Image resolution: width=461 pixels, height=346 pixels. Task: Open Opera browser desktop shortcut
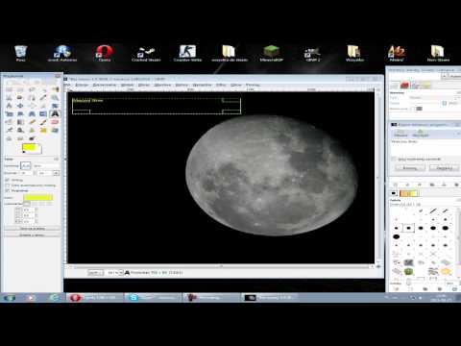pos(104,53)
